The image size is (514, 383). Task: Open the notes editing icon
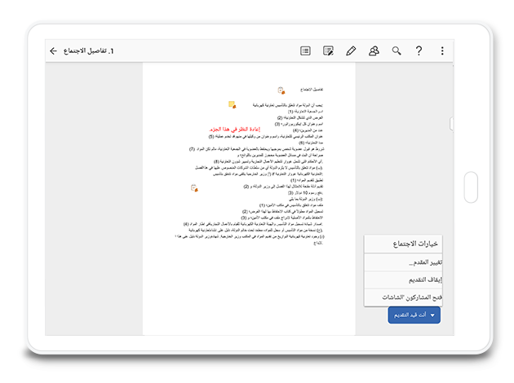[x=328, y=51]
